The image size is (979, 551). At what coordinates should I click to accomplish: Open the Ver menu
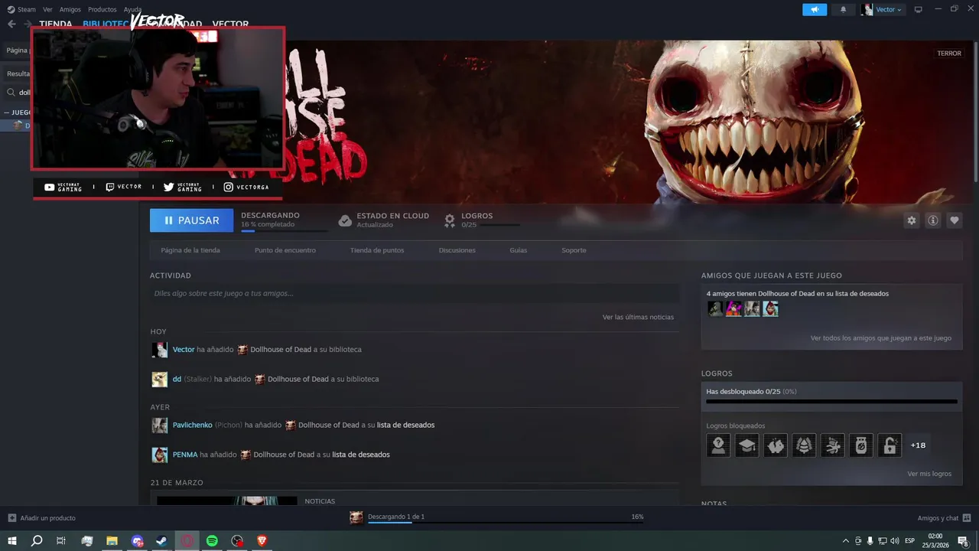[x=47, y=9]
